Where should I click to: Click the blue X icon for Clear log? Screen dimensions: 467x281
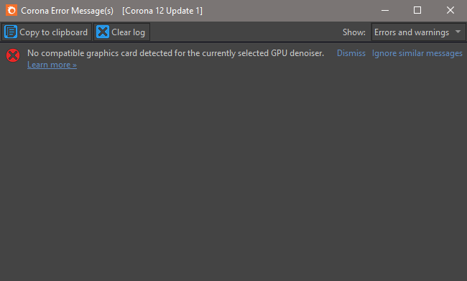[103, 32]
